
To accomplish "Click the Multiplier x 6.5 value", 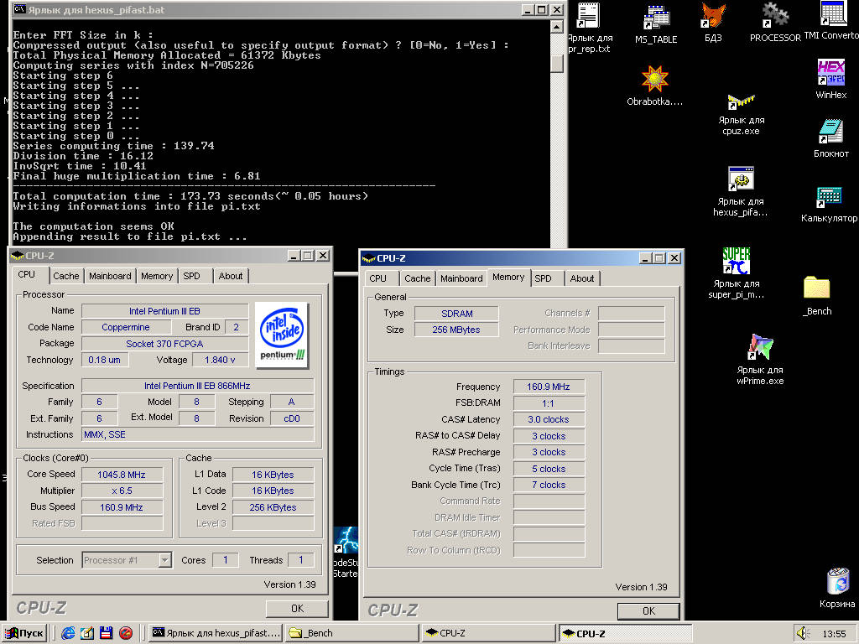I will coord(122,491).
